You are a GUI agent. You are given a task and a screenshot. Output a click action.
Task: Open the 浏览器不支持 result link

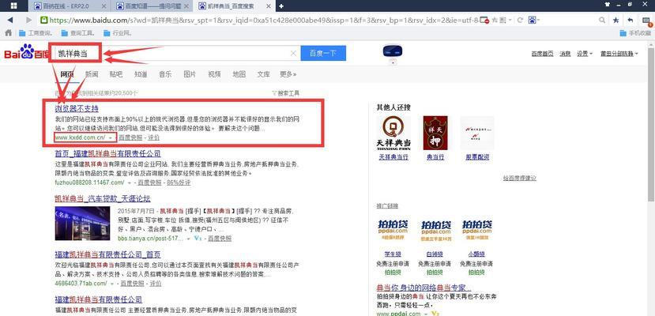77,108
